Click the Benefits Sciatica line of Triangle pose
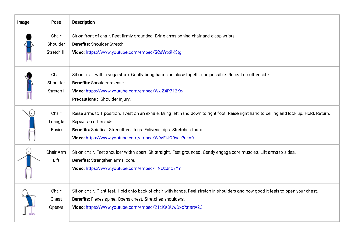This screenshot has height=250, width=354. tap(138, 130)
